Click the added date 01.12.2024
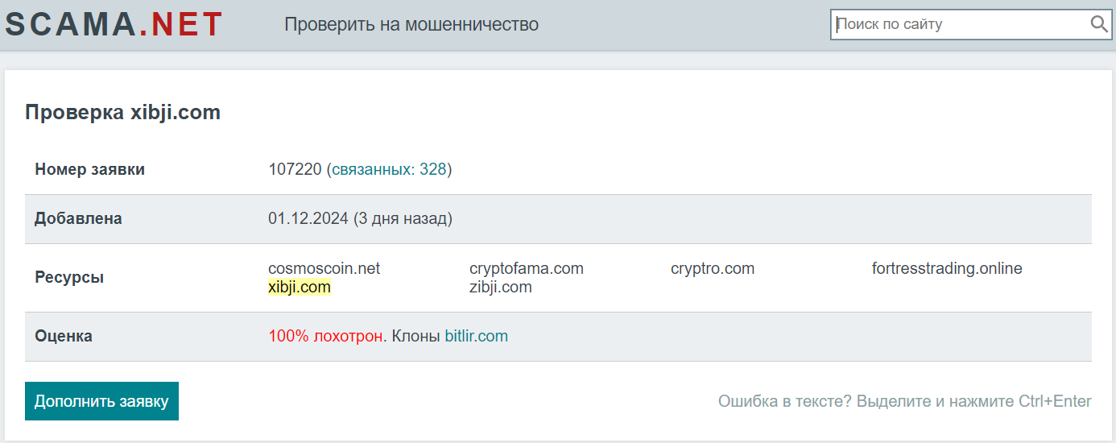Viewport: 1116px width, 443px height. (x=308, y=218)
